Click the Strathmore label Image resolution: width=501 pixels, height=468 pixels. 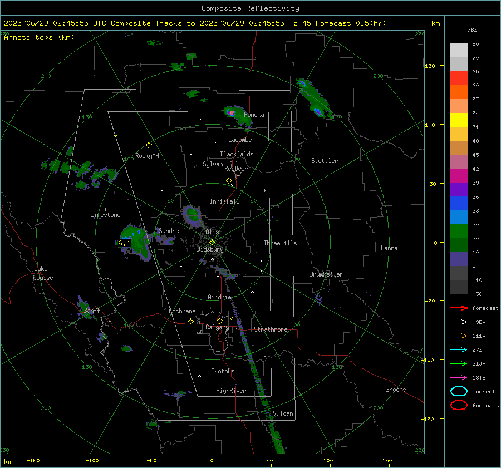coord(271,329)
